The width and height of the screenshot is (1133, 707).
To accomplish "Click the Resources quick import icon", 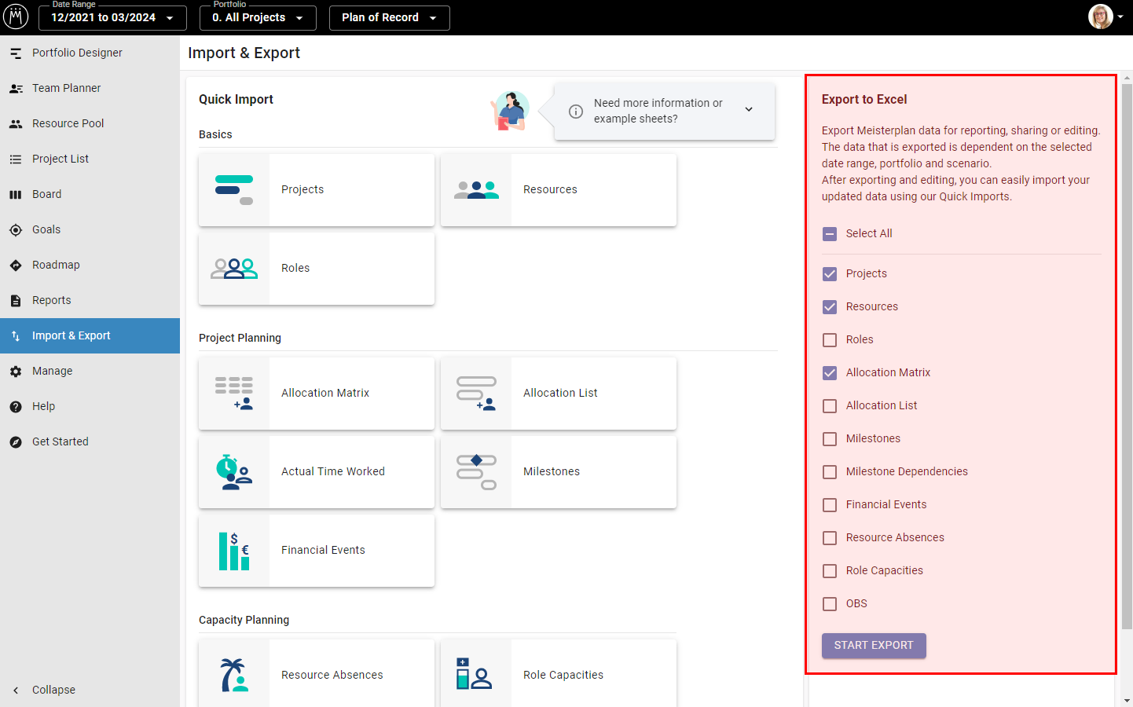I will pyautogui.click(x=476, y=190).
